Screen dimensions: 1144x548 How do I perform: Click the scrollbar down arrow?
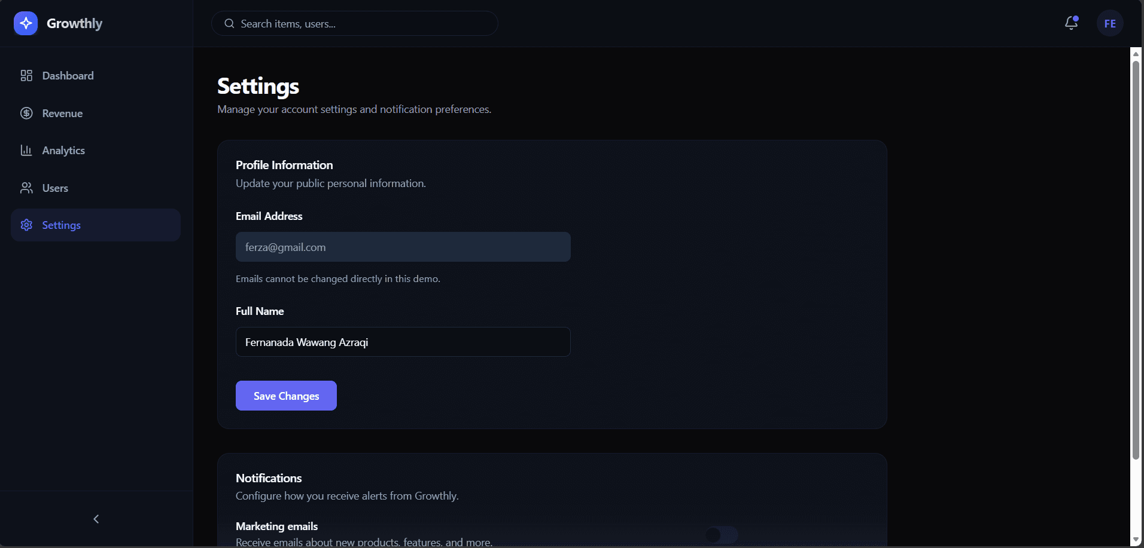tap(1136, 540)
